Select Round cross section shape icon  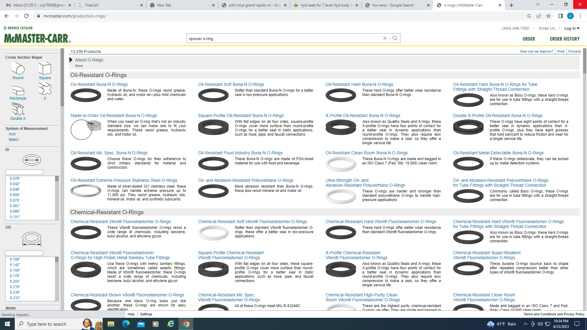(x=18, y=68)
